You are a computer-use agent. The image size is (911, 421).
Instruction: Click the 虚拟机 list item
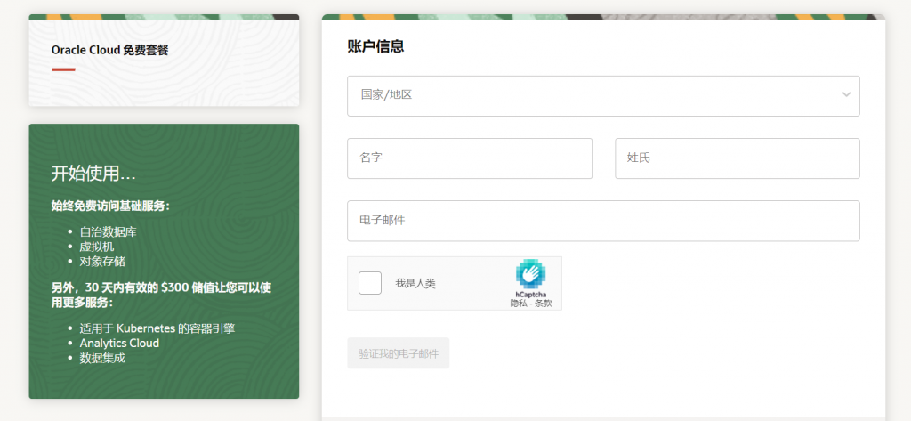coord(97,247)
